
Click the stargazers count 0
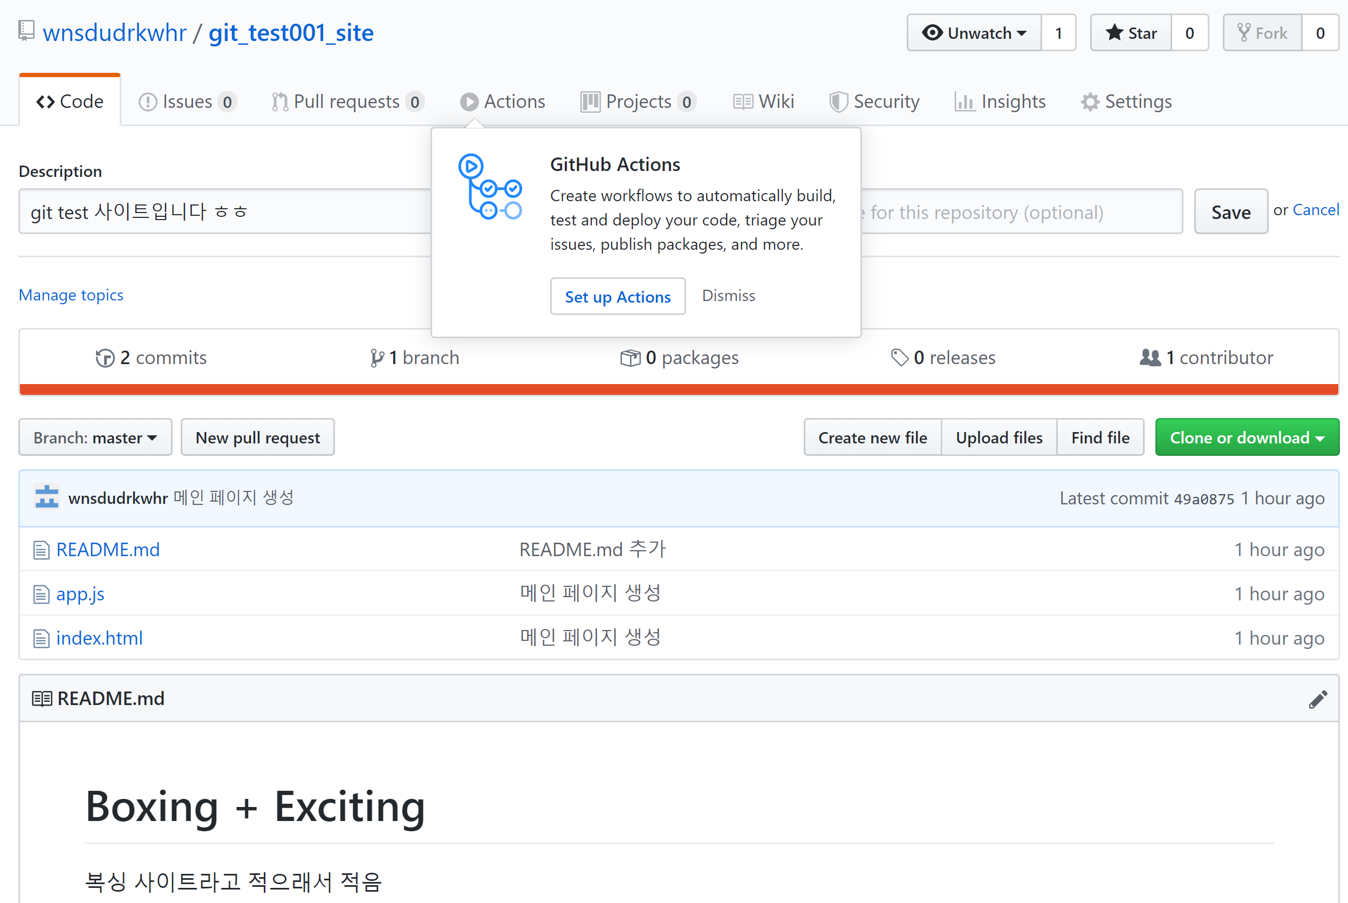coord(1189,33)
